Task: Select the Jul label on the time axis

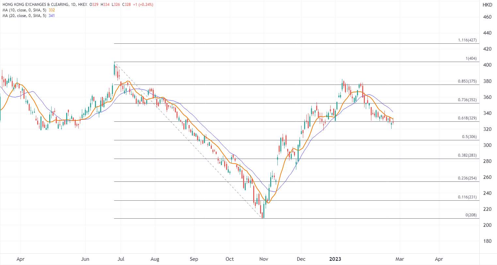Action: (121, 259)
